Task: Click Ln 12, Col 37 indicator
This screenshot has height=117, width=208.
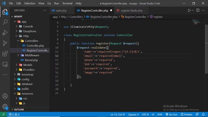Action: coord(118,114)
